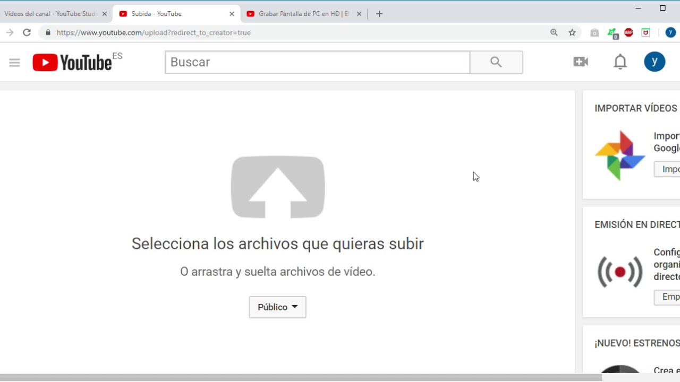
Task: Click 'Selecciona los archivos que quieras subir'
Action: coord(278,244)
